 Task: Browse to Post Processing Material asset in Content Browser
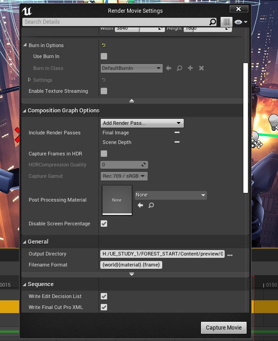151,206
